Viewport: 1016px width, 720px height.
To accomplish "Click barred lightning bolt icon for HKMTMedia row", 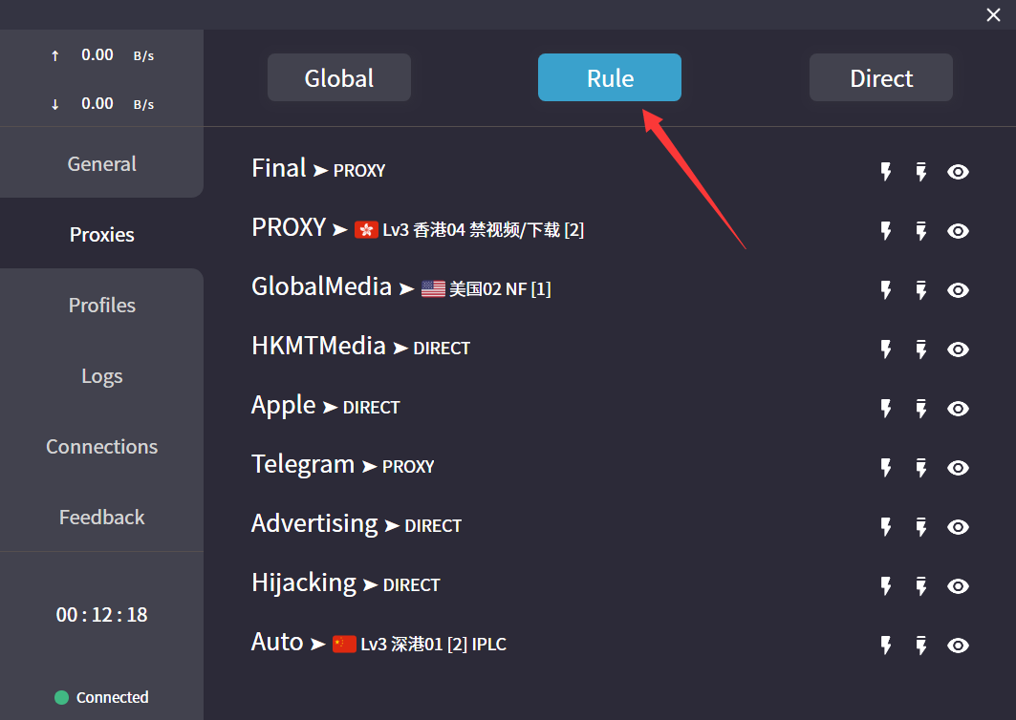I will click(921, 349).
